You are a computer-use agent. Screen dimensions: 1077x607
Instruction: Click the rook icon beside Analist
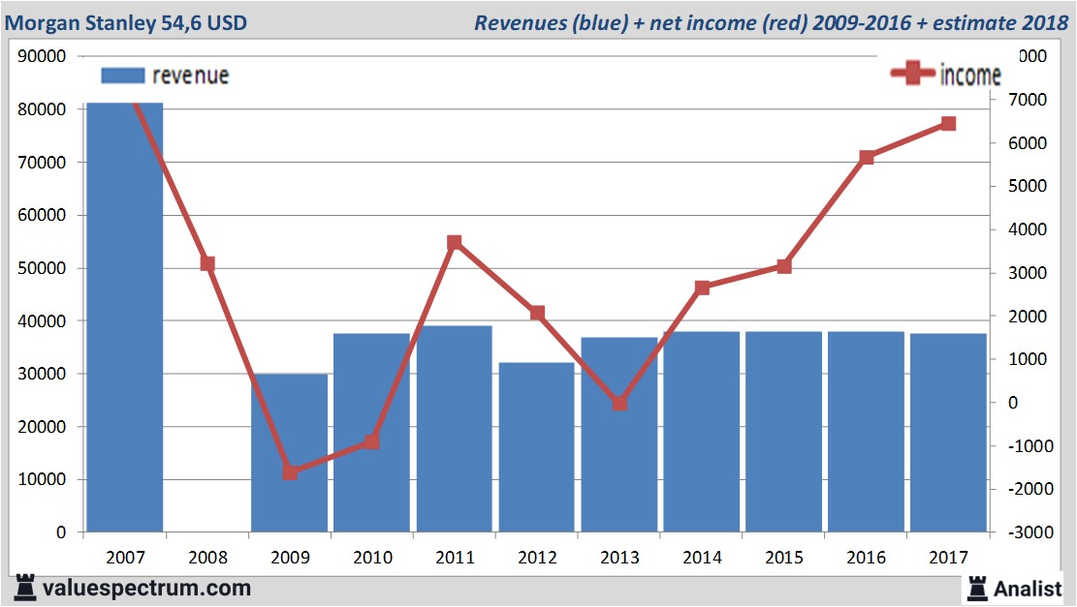click(x=977, y=589)
